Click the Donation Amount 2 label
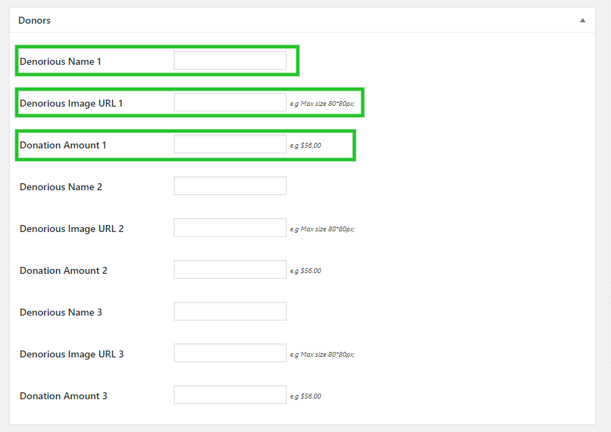Screen dimensions: 611x432 (x=63, y=270)
